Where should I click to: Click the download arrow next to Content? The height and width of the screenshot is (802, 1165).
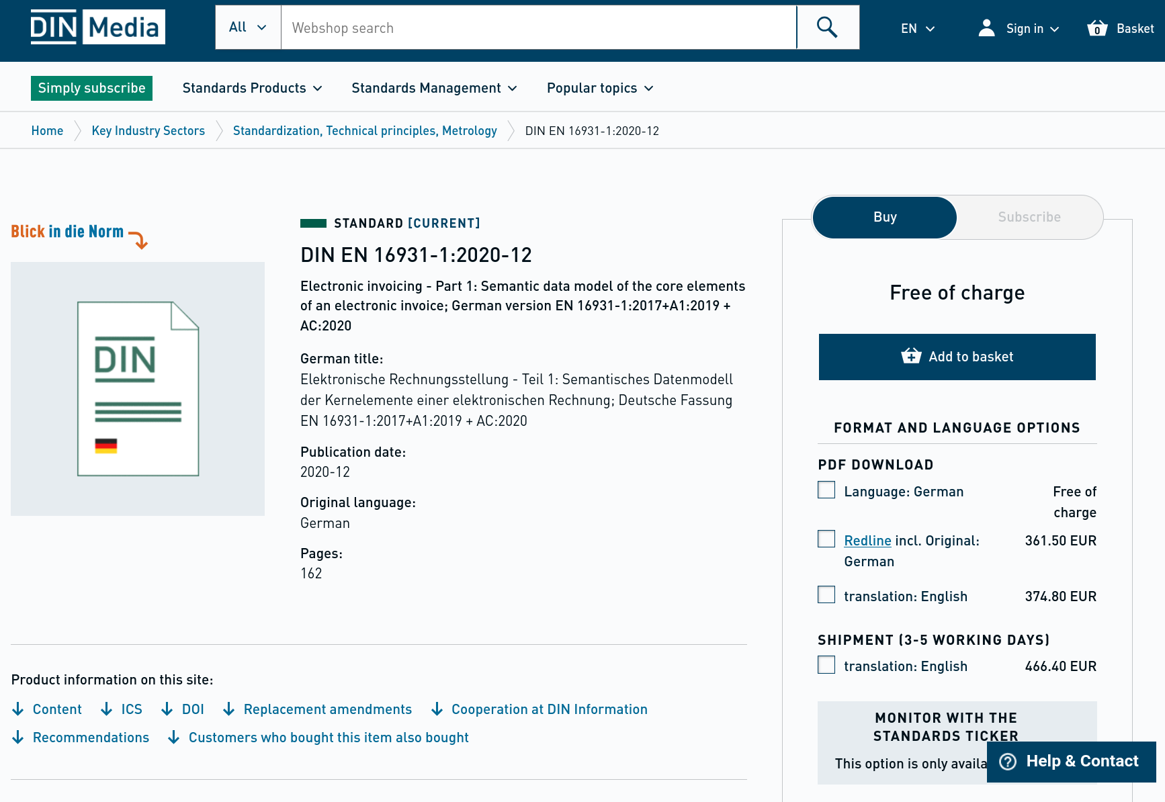[x=17, y=709]
